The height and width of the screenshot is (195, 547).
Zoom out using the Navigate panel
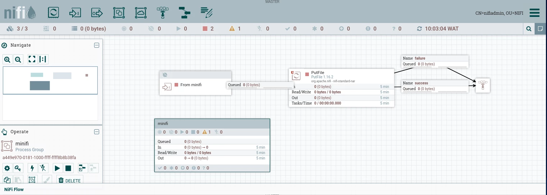[x=18, y=60]
